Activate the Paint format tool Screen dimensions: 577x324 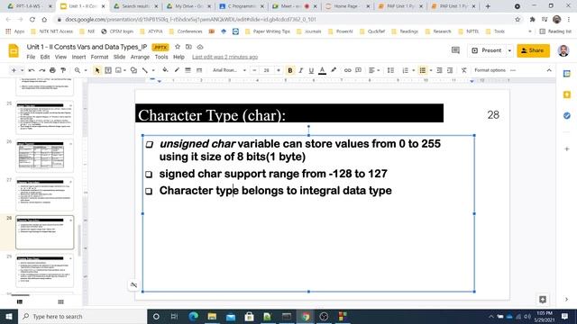pos(63,70)
